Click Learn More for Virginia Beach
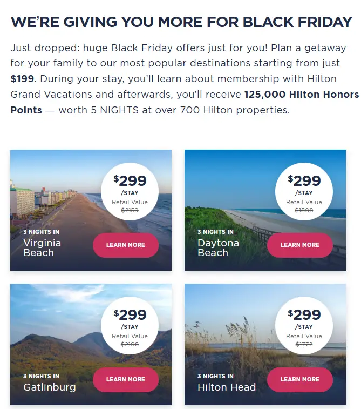361x409 pixels. (x=125, y=245)
